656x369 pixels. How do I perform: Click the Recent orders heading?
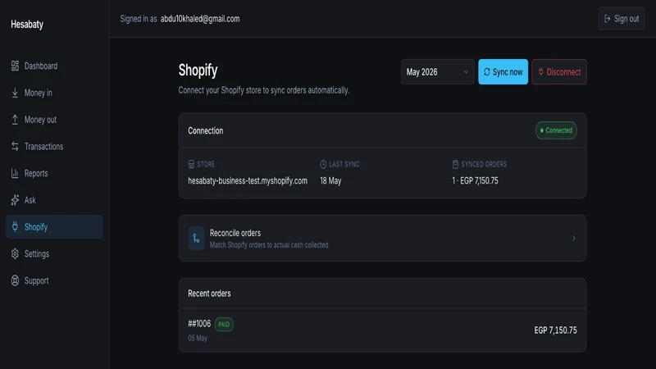click(209, 294)
